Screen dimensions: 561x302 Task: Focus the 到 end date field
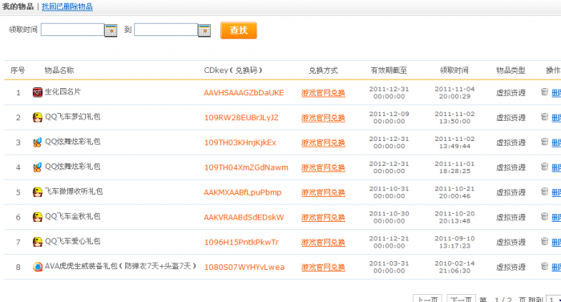coord(166,30)
